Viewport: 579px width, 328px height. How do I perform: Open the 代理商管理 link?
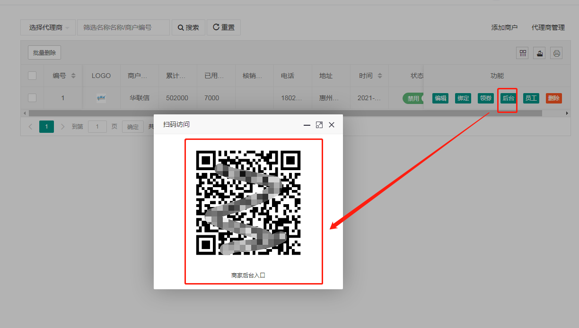point(548,27)
